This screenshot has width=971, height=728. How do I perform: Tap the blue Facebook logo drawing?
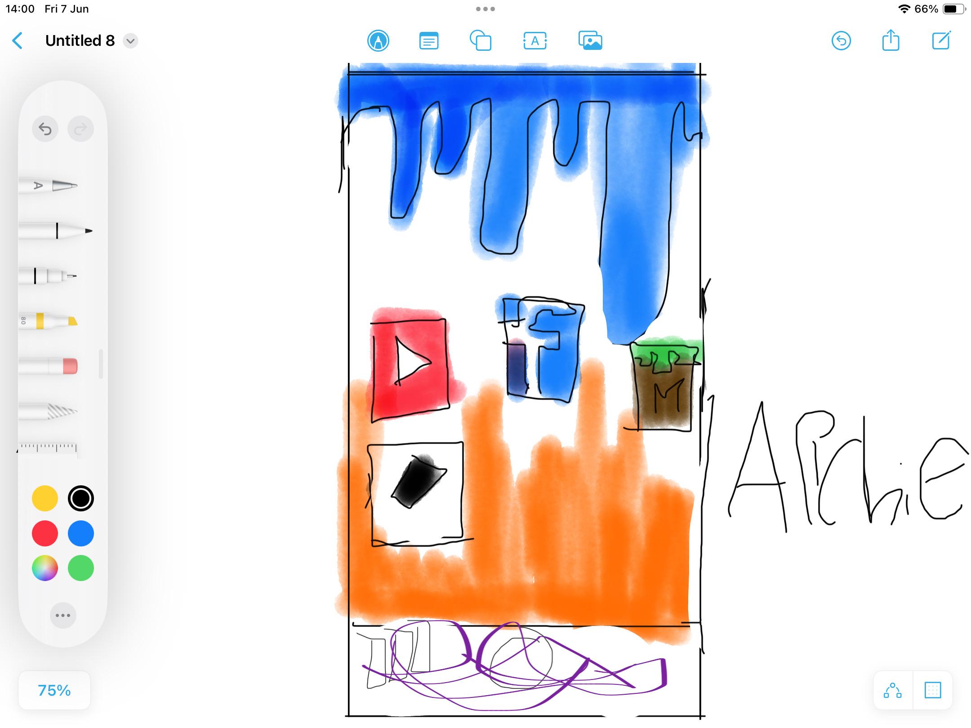tap(542, 350)
